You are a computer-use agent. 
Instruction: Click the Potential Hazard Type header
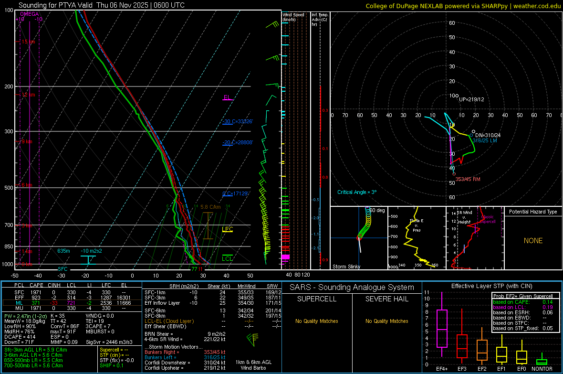point(533,212)
